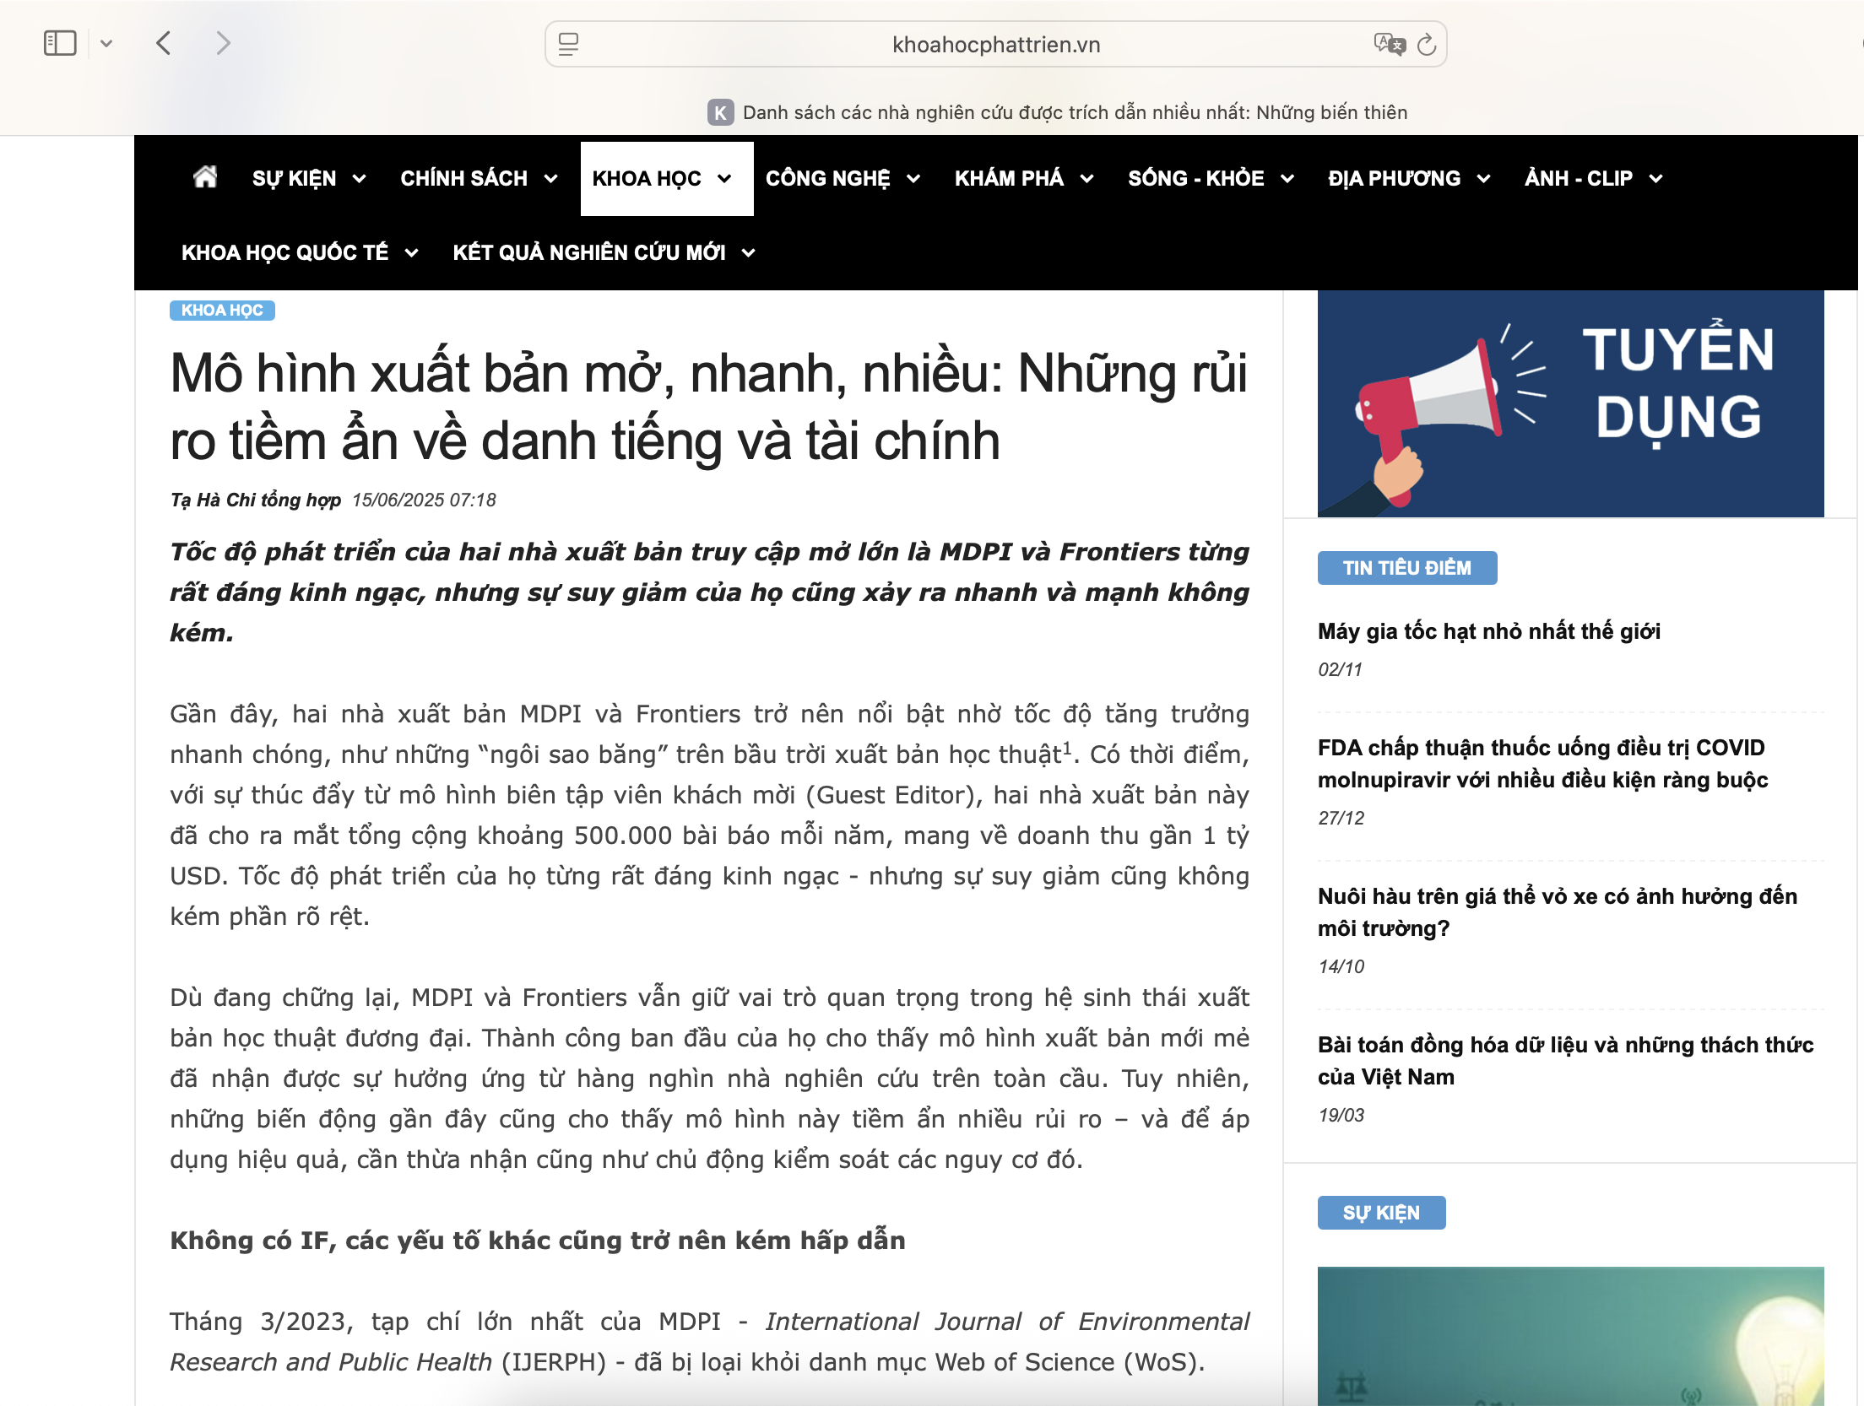
Task: Expand the SỰ KIỆN menu chevron
Action: [359, 179]
